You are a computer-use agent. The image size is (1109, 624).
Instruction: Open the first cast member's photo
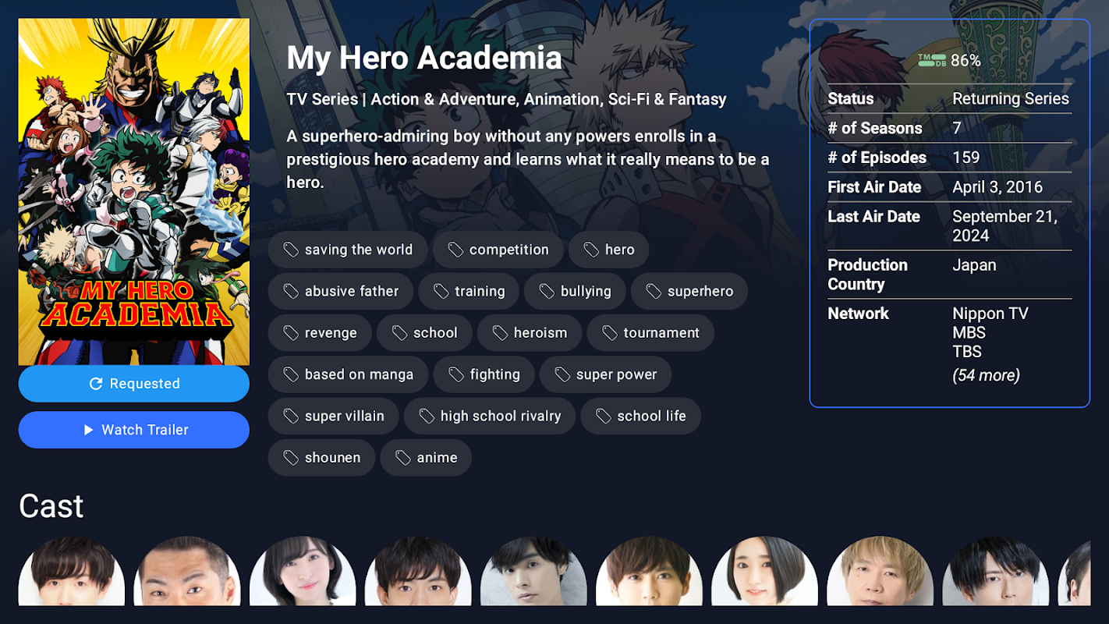72,571
